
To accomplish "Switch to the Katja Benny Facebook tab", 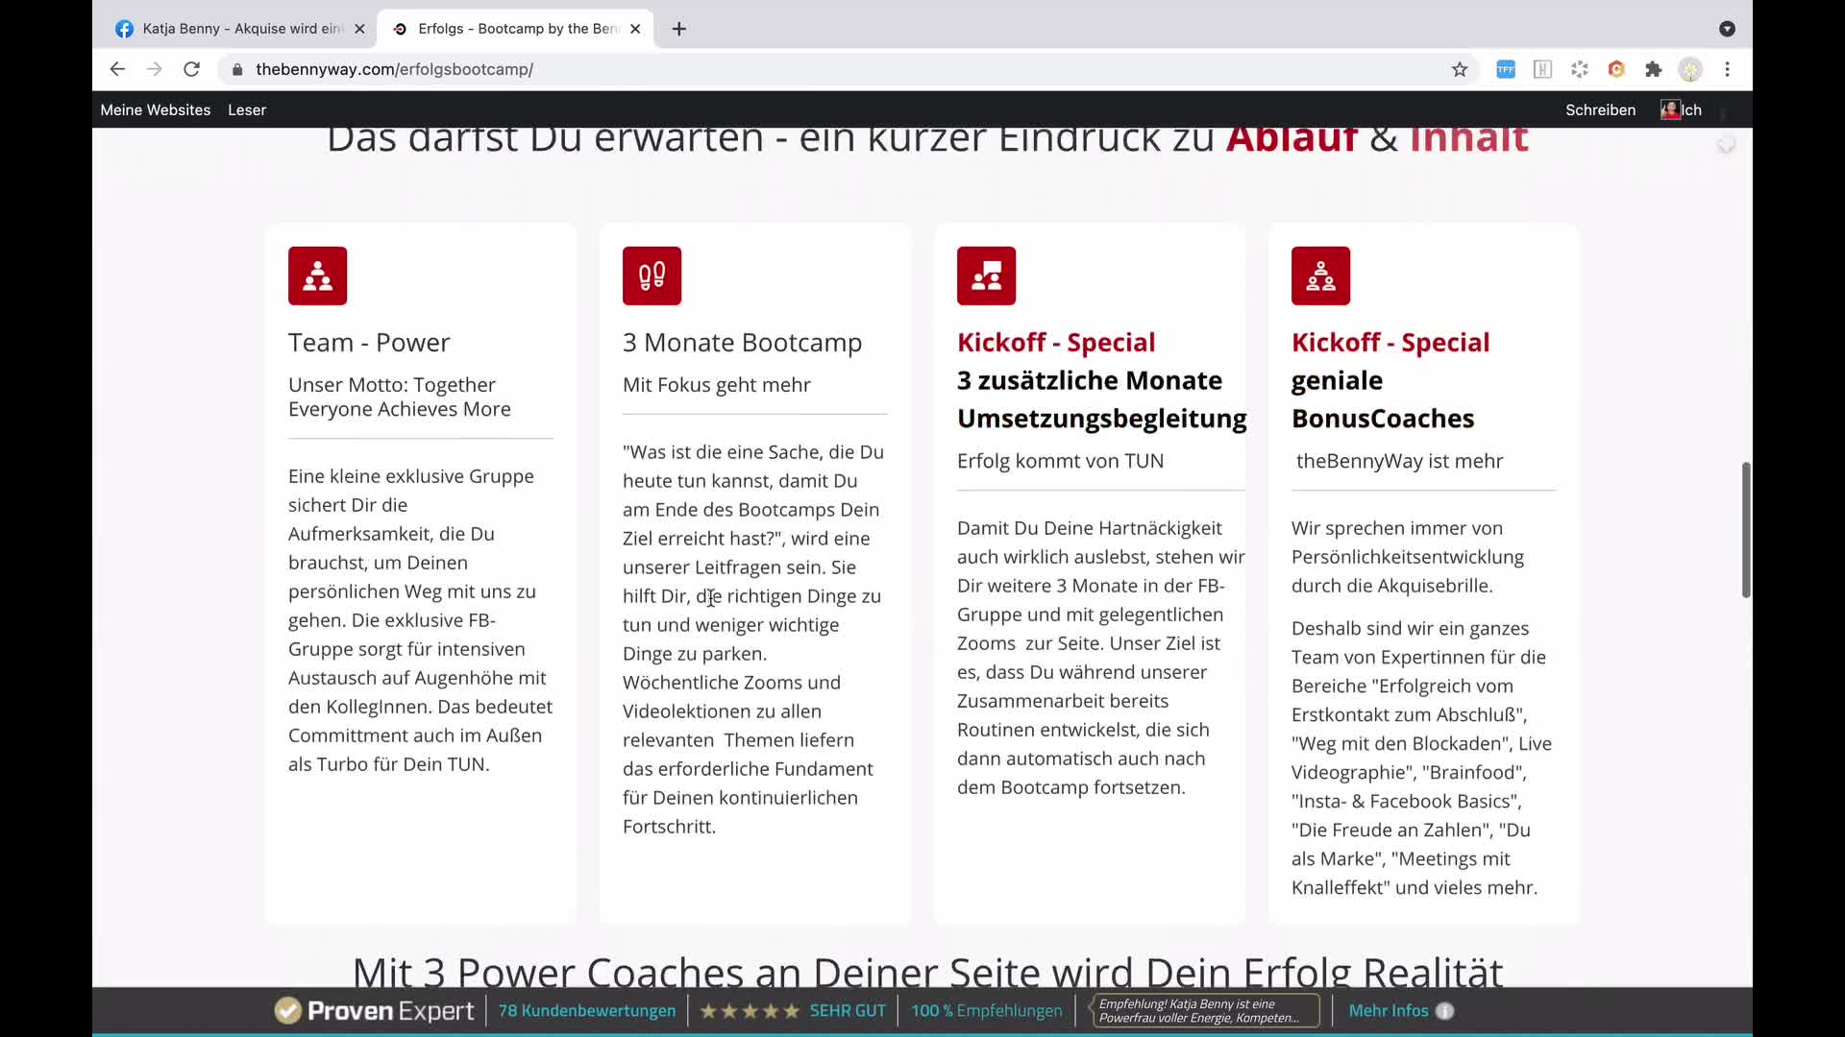I will tap(240, 29).
